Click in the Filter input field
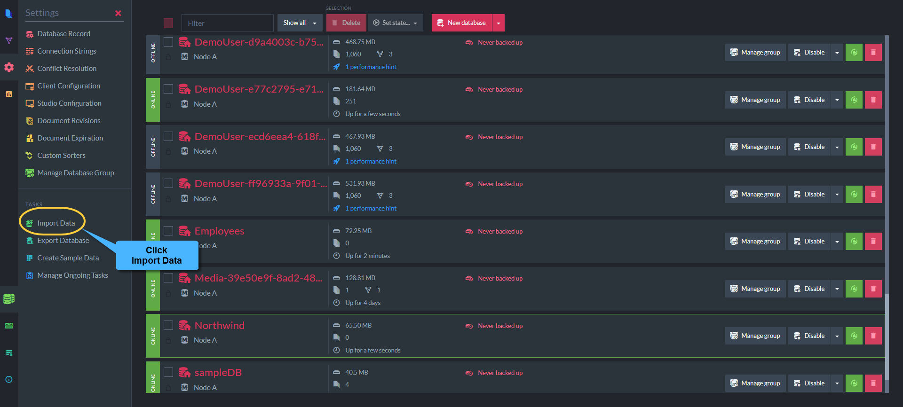The height and width of the screenshot is (407, 903). [x=228, y=23]
